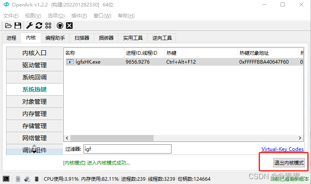Click the cubes icon in status bar
This screenshot has height=184, width=311.
[27, 179]
